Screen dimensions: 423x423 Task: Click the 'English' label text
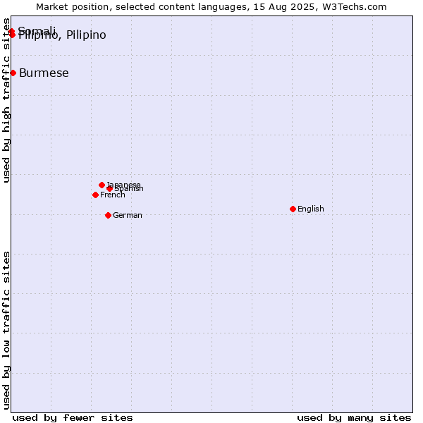tap(310, 209)
